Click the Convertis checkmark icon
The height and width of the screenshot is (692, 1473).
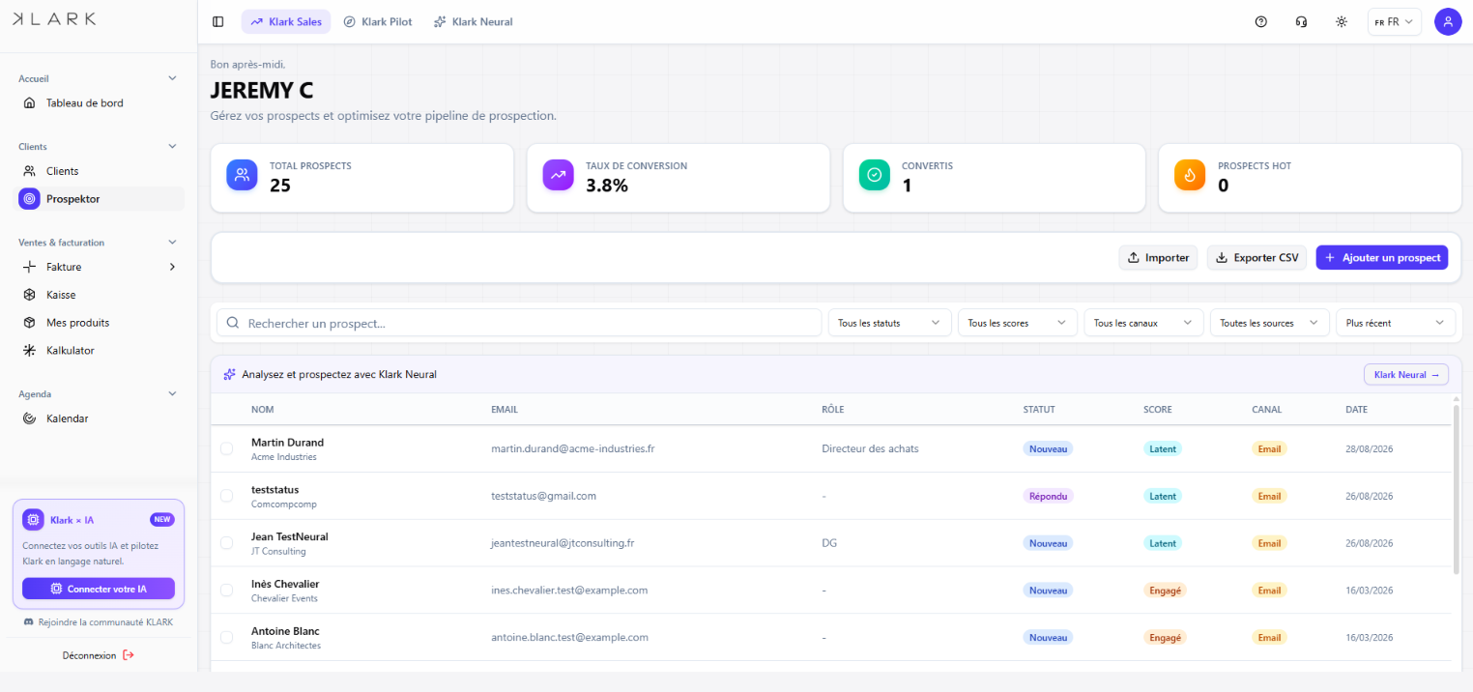(x=875, y=175)
